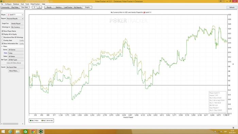The width and height of the screenshot is (238, 134).
Task: Click Clear All Filters Above link
Action: (14, 63)
